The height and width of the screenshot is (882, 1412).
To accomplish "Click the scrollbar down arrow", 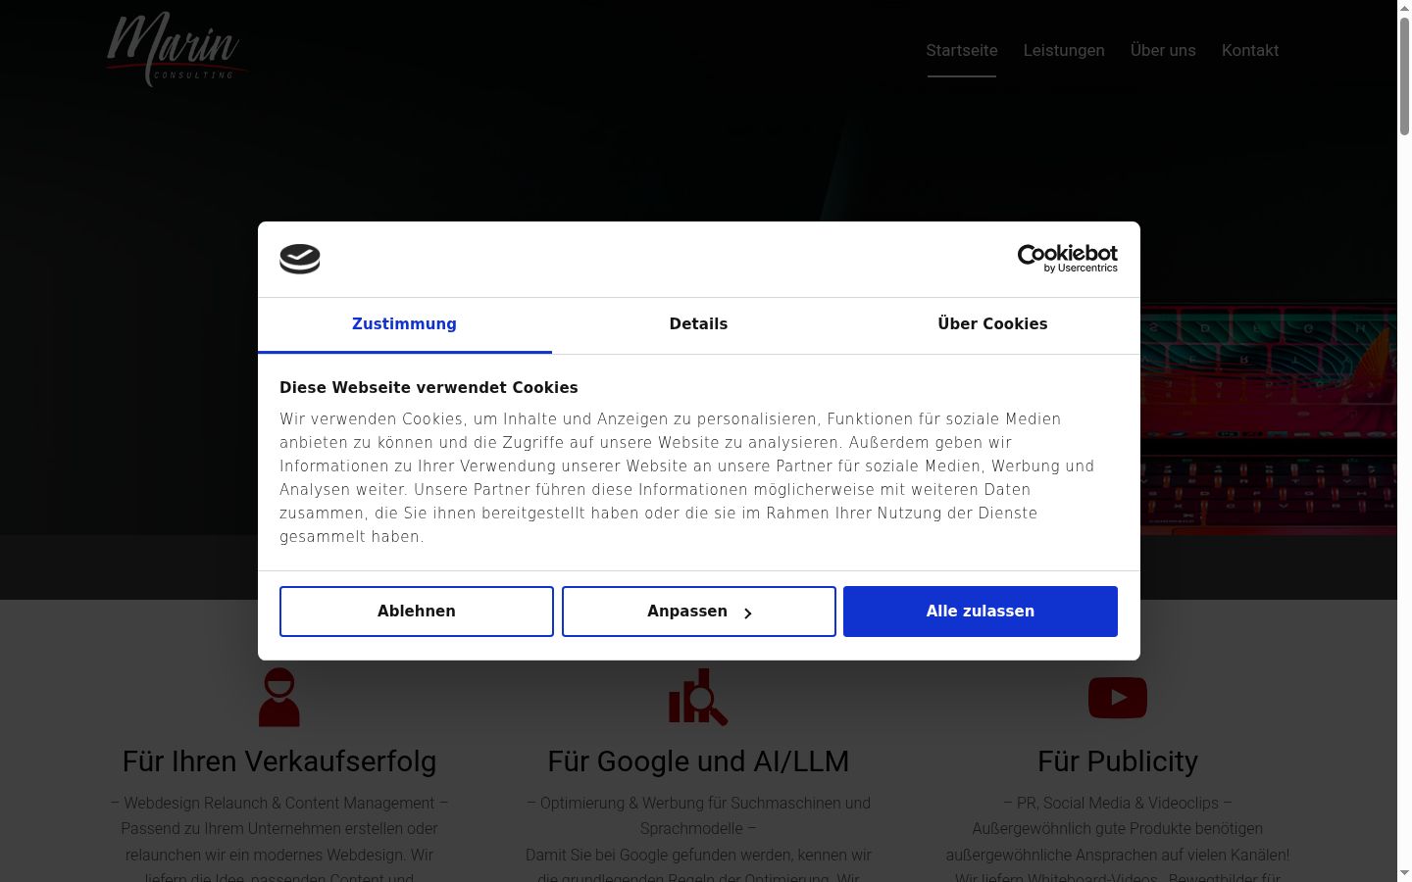I will [1404, 873].
